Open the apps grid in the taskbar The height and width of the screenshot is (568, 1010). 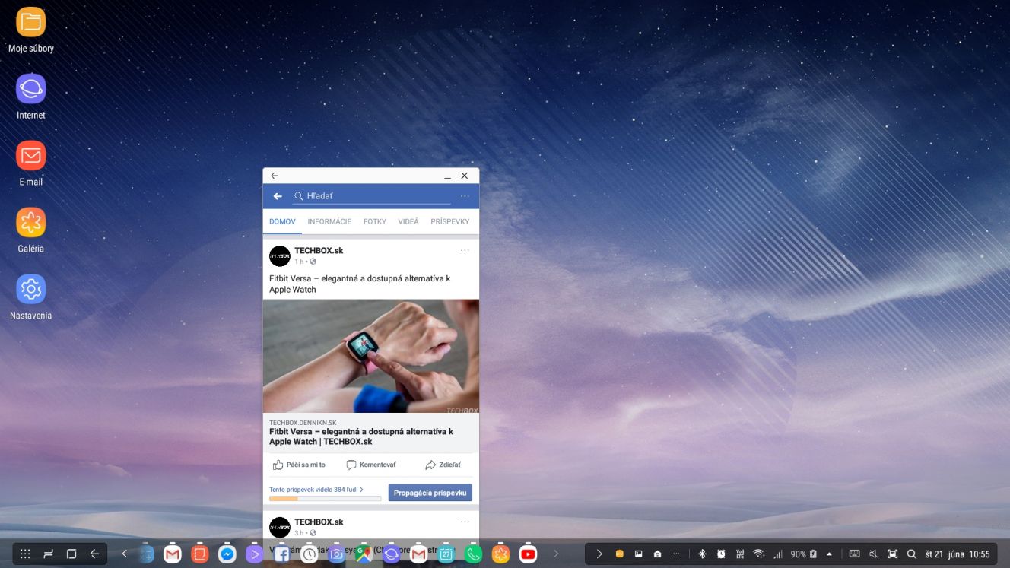click(x=25, y=554)
